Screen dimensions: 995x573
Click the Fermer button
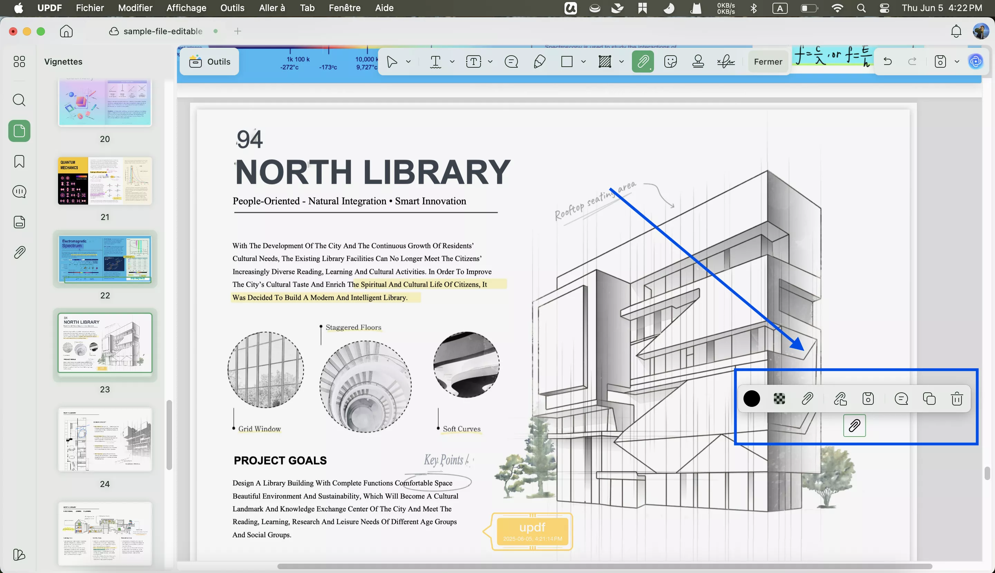click(x=768, y=62)
